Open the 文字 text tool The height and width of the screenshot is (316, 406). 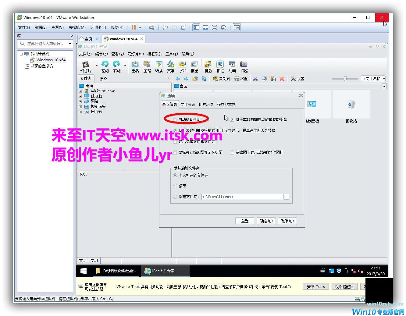click(x=171, y=66)
